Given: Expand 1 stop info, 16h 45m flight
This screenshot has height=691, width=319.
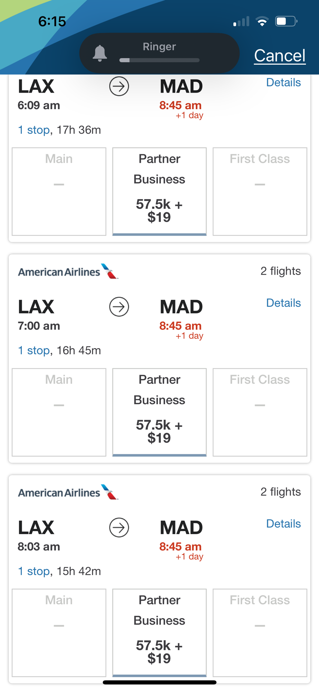Looking at the screenshot, I should click(x=34, y=351).
